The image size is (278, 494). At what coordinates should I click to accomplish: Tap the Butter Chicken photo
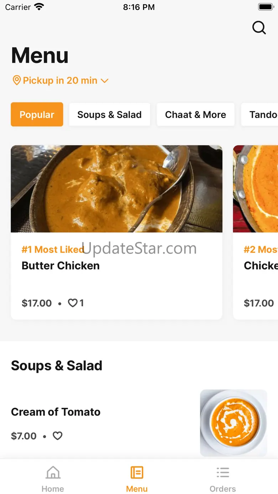(117, 189)
